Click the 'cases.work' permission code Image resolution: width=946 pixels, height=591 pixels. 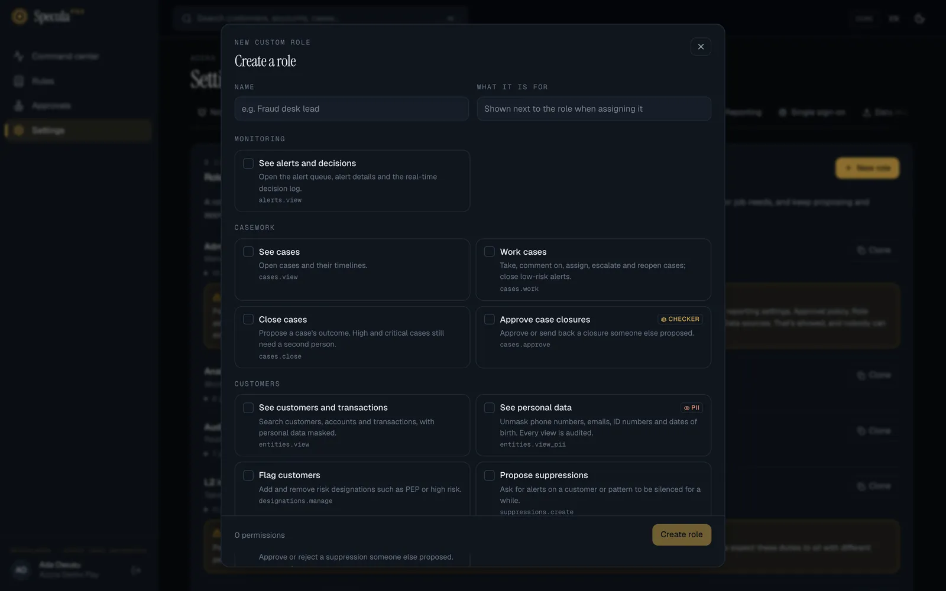519,289
